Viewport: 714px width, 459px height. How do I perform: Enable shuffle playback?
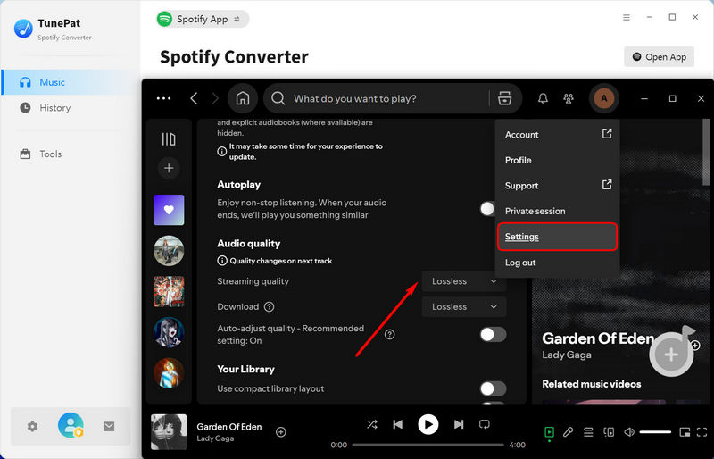pos(372,425)
